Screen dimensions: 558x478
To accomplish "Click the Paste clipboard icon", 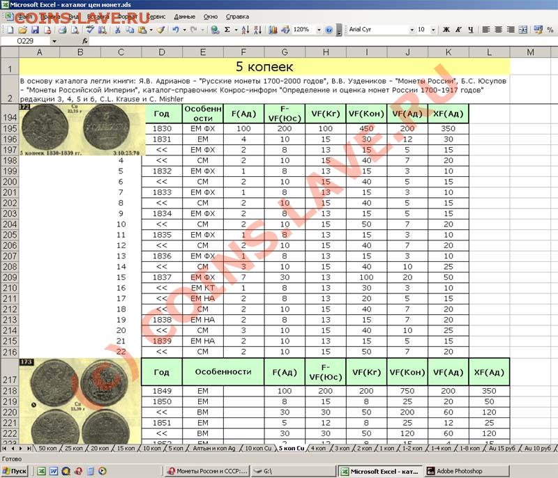I will click(x=142, y=30).
